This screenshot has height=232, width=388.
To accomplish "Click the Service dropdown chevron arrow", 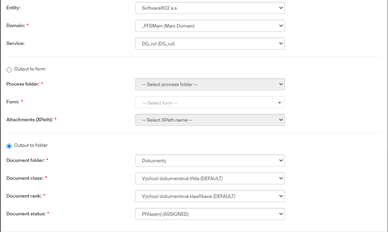I will click(281, 44).
